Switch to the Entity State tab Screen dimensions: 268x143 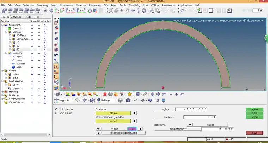tap(16, 17)
